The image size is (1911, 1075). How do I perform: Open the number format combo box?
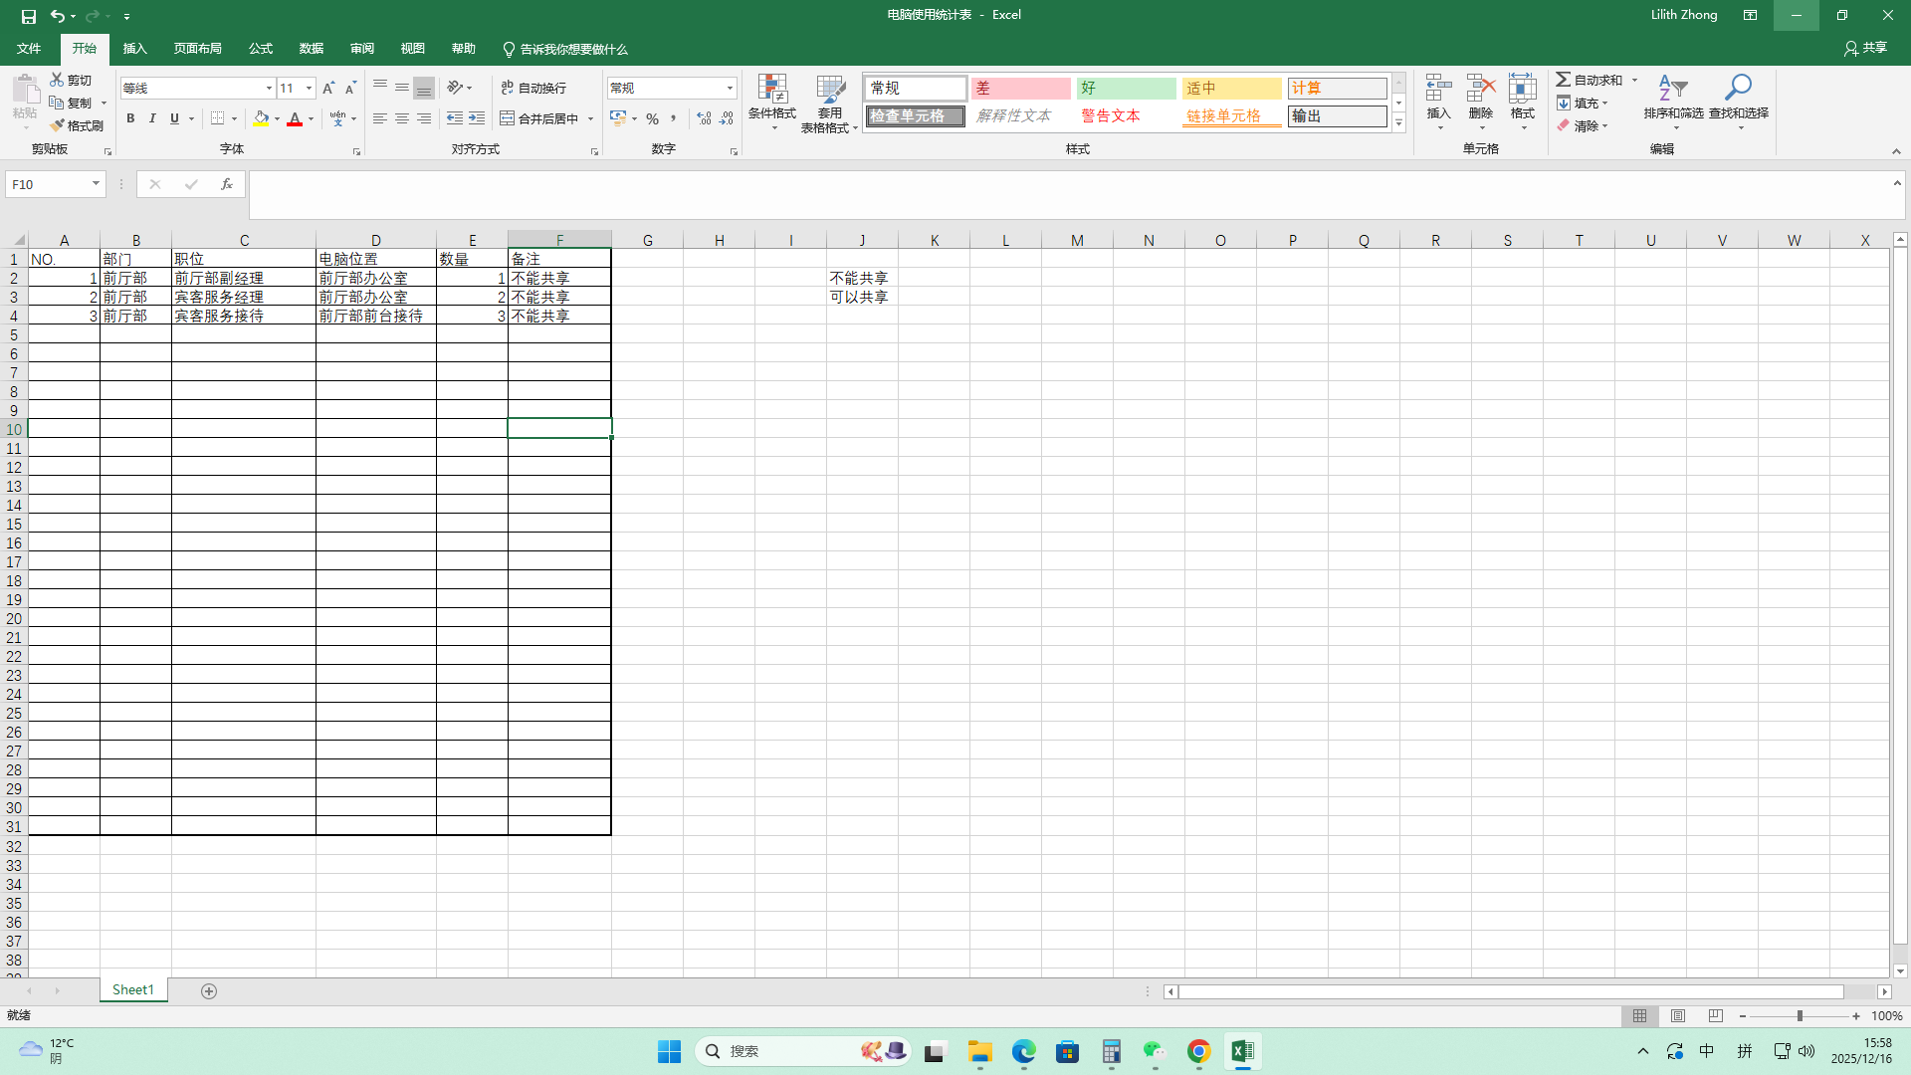point(730,88)
